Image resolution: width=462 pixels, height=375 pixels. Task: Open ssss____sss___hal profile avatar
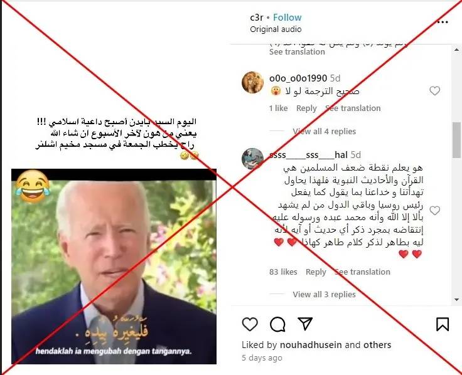[252, 159]
